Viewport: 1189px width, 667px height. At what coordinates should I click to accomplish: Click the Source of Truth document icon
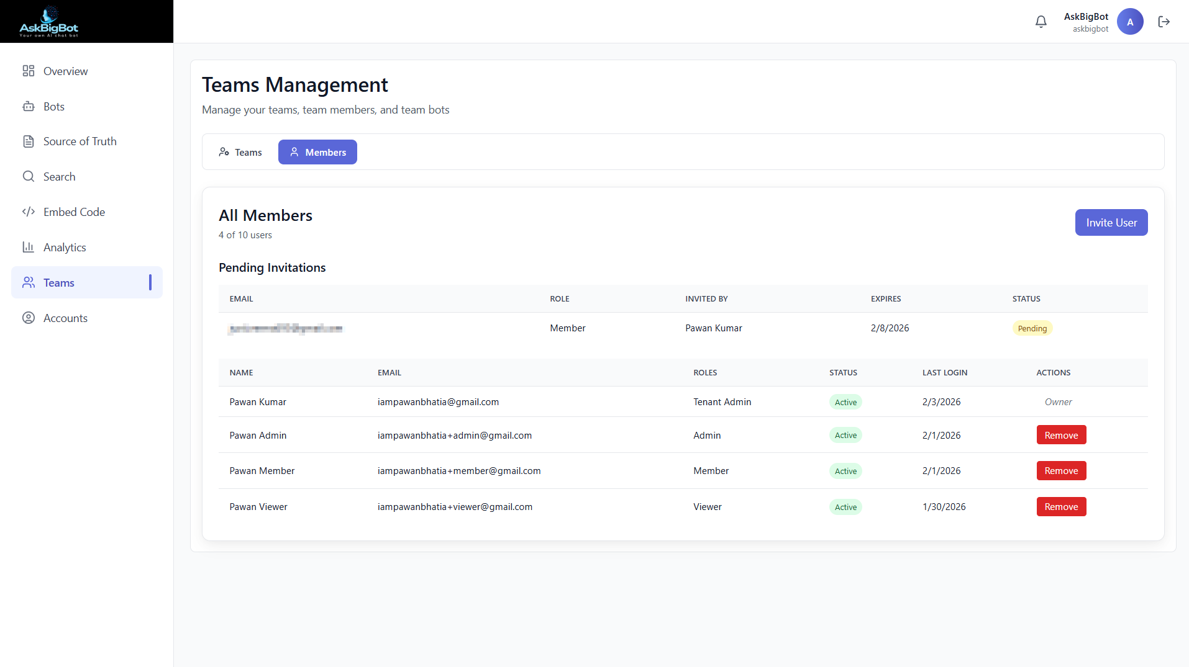click(x=29, y=141)
